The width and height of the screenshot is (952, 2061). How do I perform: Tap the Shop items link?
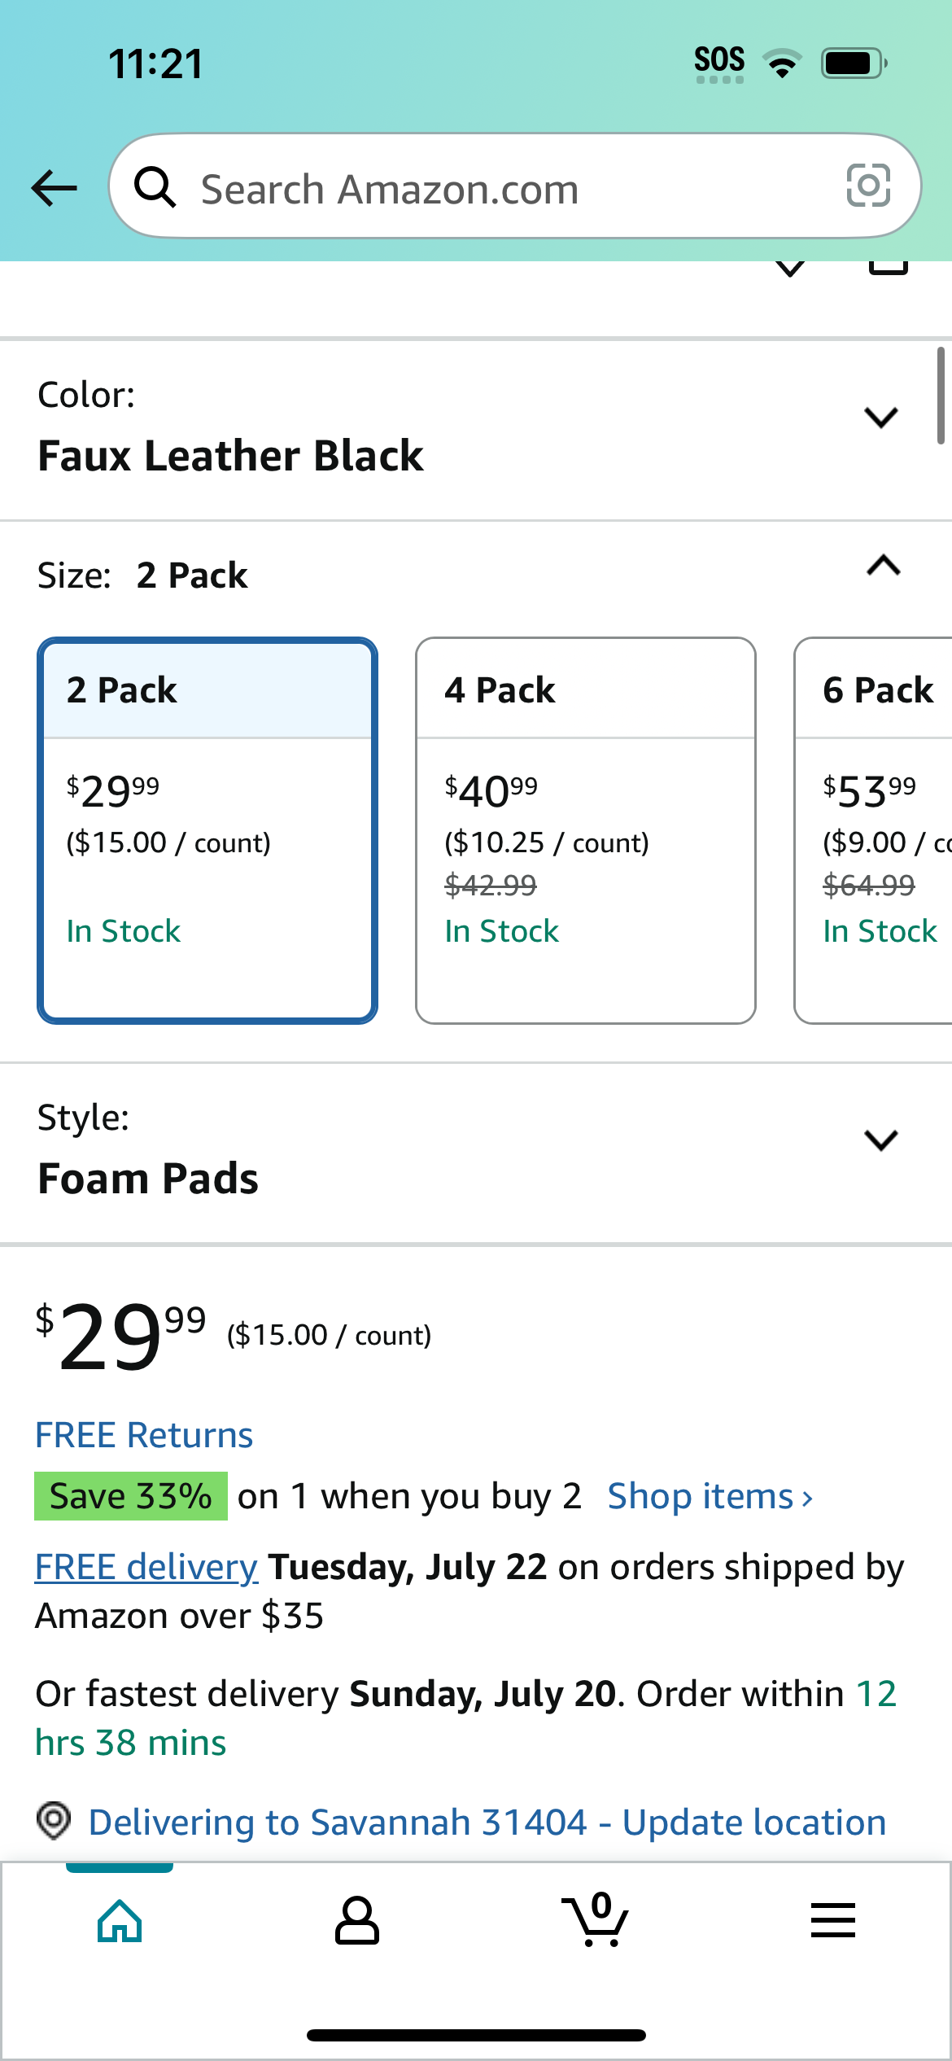pyautogui.click(x=710, y=1496)
